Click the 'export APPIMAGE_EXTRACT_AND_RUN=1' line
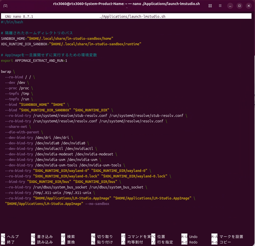Image resolution: width=255 pixels, height=246 pixels. 34,61
